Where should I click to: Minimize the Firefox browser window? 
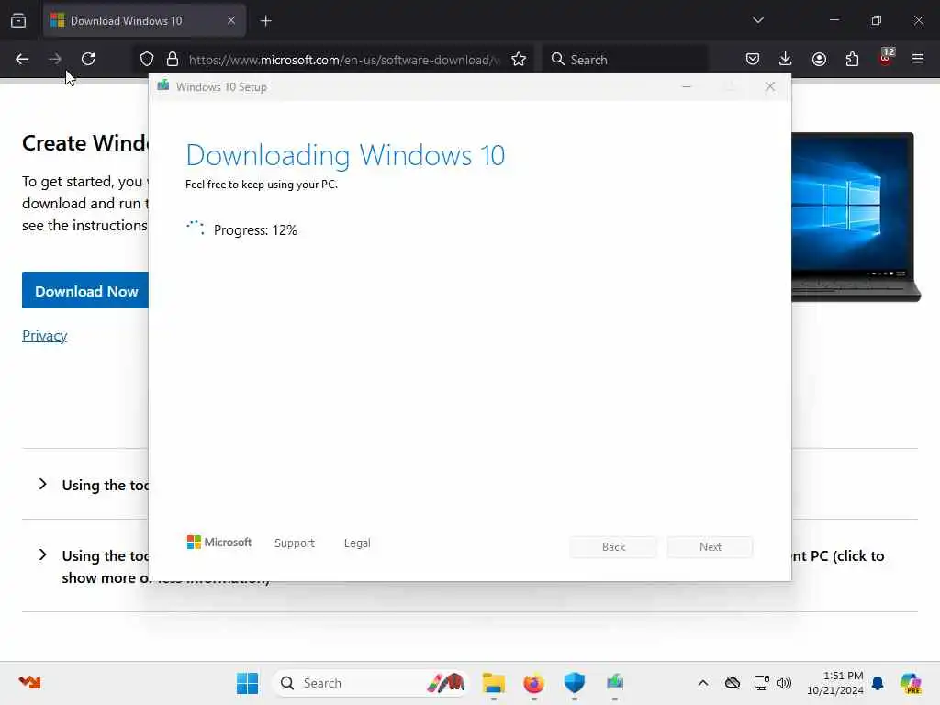834,20
